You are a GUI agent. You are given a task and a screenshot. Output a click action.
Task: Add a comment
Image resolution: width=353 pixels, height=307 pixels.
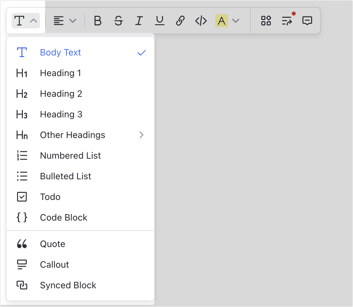pyautogui.click(x=307, y=21)
